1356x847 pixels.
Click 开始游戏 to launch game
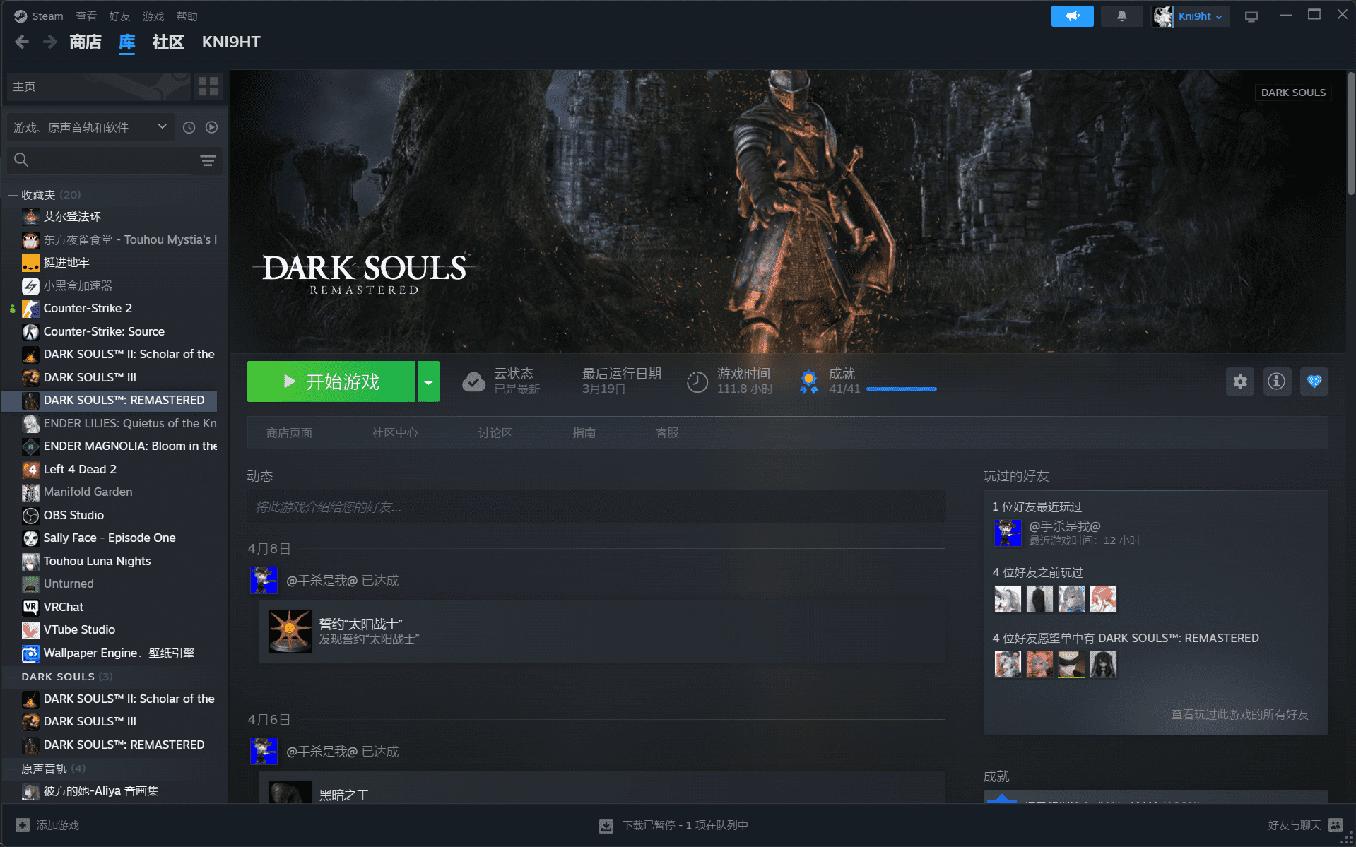point(331,381)
